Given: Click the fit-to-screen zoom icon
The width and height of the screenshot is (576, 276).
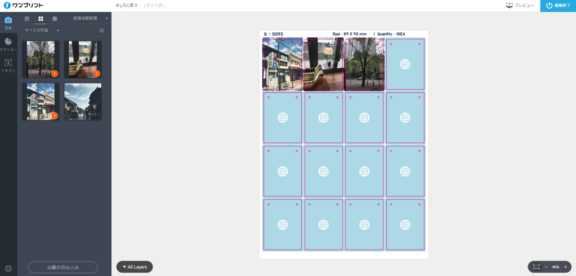Looking at the screenshot, I should (x=536, y=267).
